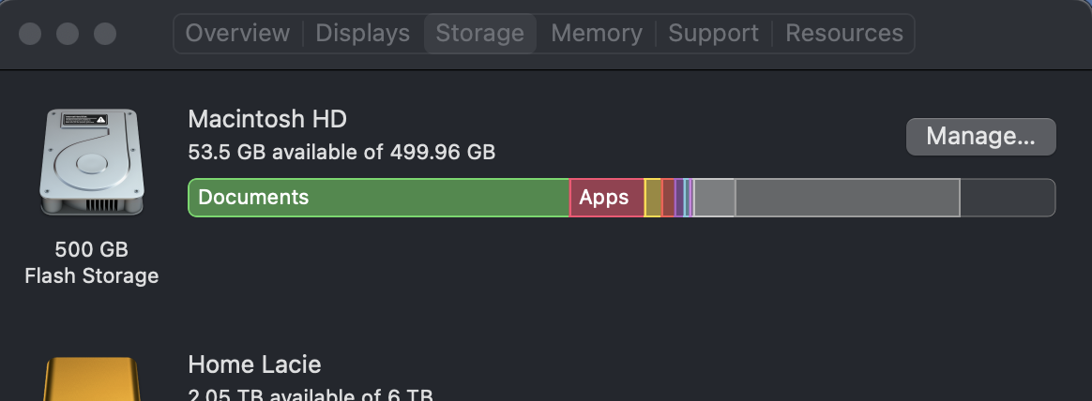Click the light gray storage bar segment
The image size is (1092, 401).
[715, 198]
